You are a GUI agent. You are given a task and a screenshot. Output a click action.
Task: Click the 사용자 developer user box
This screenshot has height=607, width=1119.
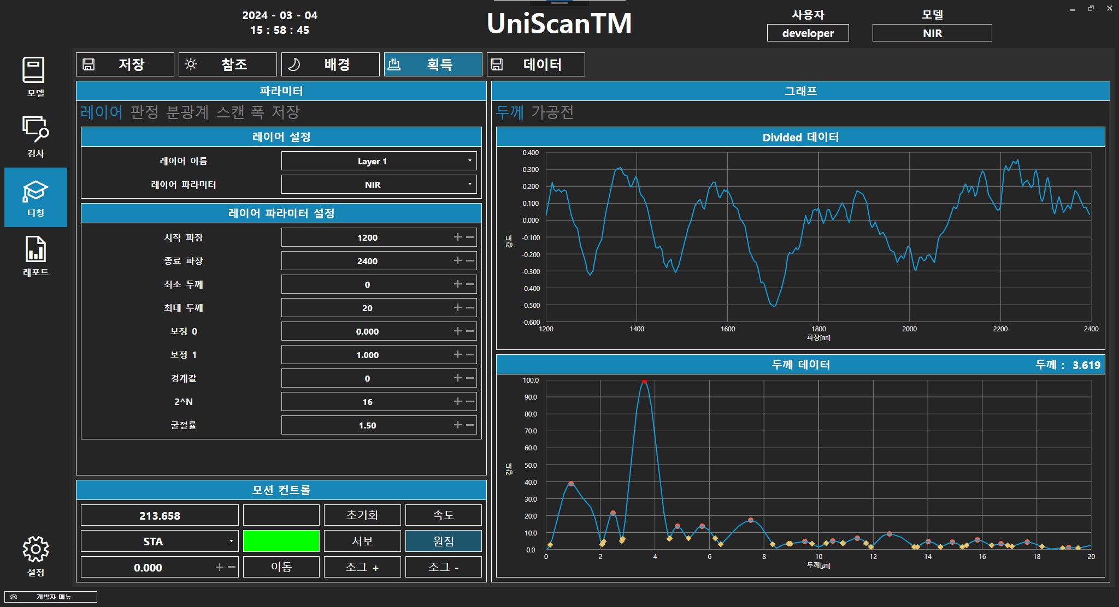pyautogui.click(x=808, y=33)
